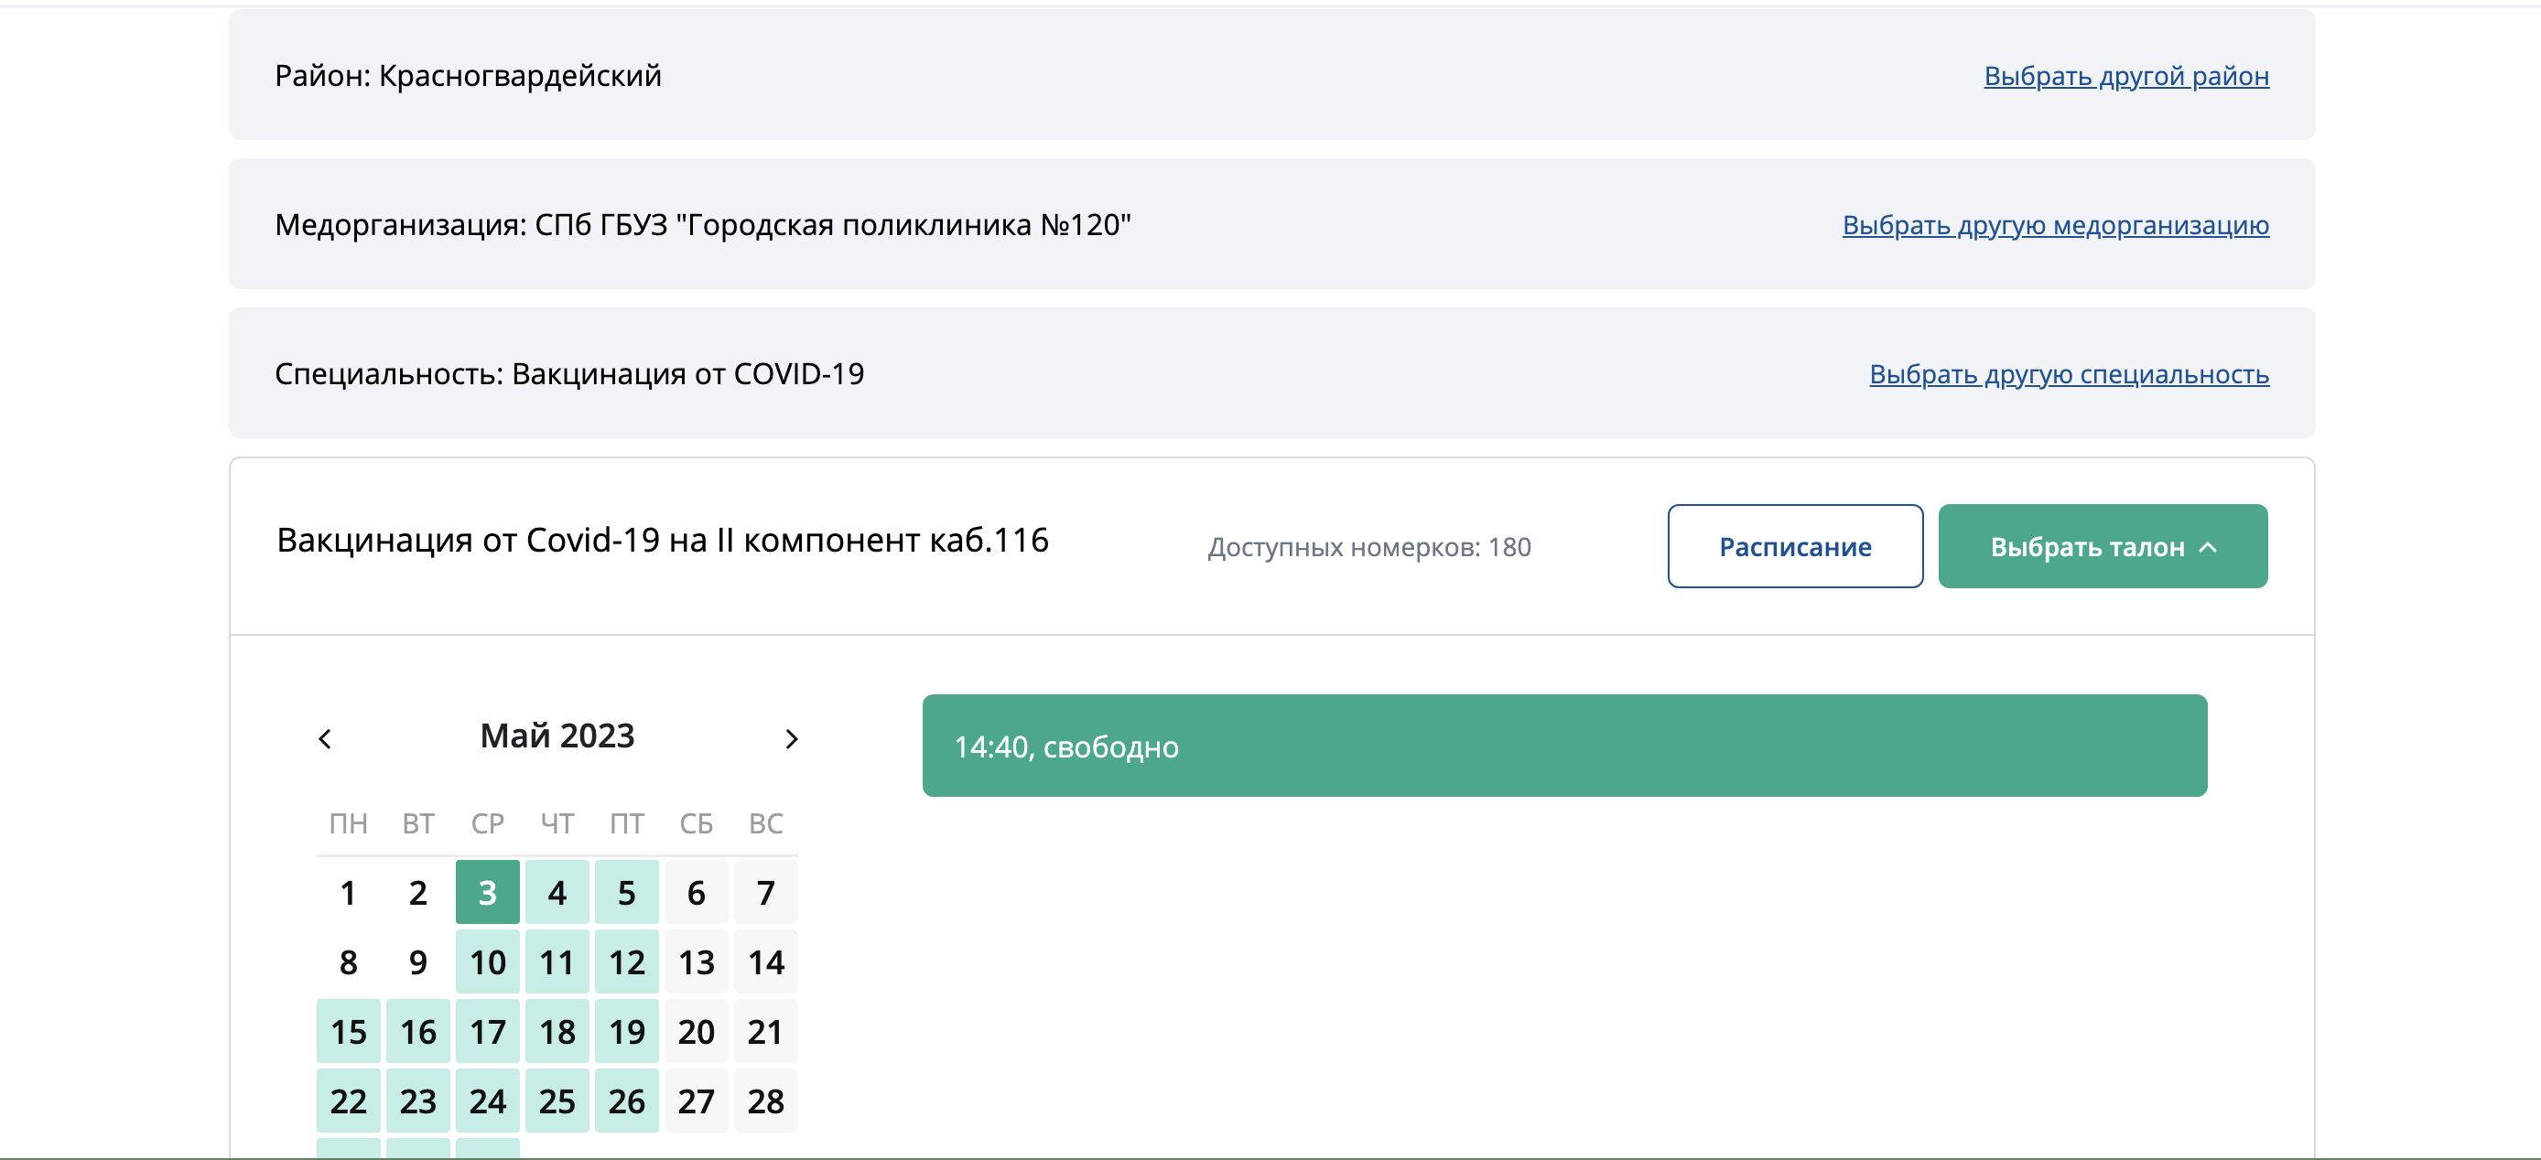Viewport: 2541px width, 1160px height.
Task: Select May 24 date cell
Action: point(487,1101)
